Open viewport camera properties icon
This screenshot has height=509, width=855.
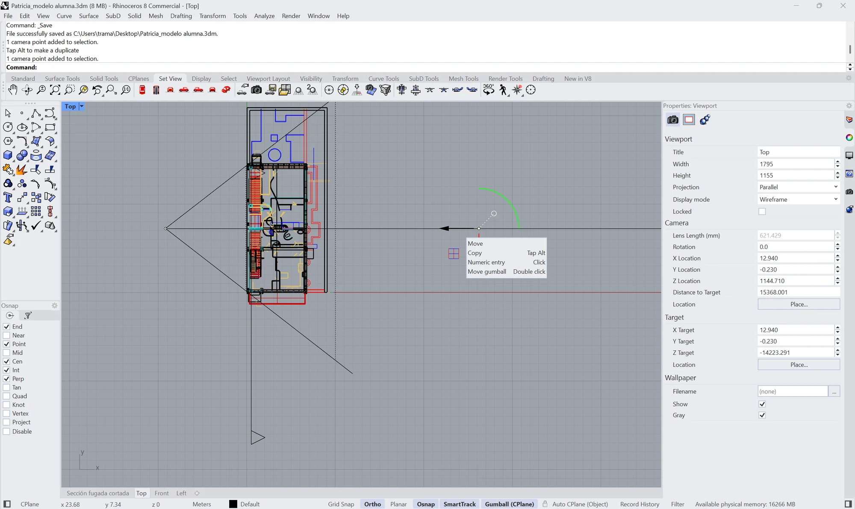pos(672,120)
